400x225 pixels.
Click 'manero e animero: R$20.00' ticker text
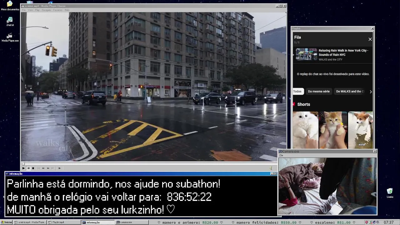point(190,222)
